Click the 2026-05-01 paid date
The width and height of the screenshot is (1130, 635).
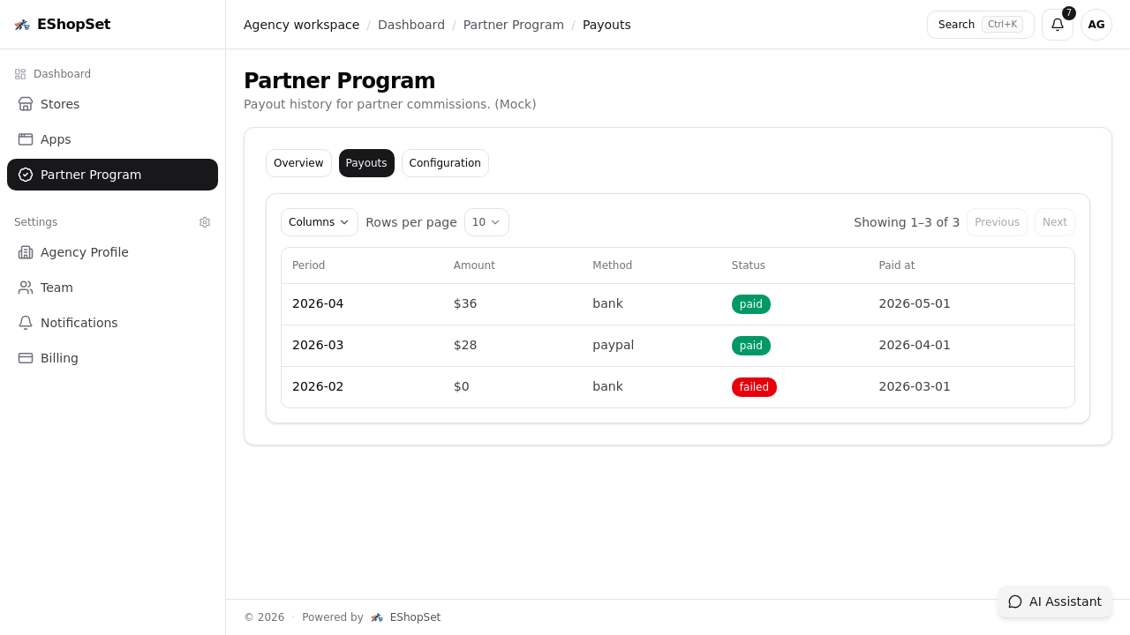(x=915, y=303)
